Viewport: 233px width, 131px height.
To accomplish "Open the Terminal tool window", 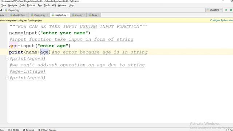I will [x=28, y=130].
